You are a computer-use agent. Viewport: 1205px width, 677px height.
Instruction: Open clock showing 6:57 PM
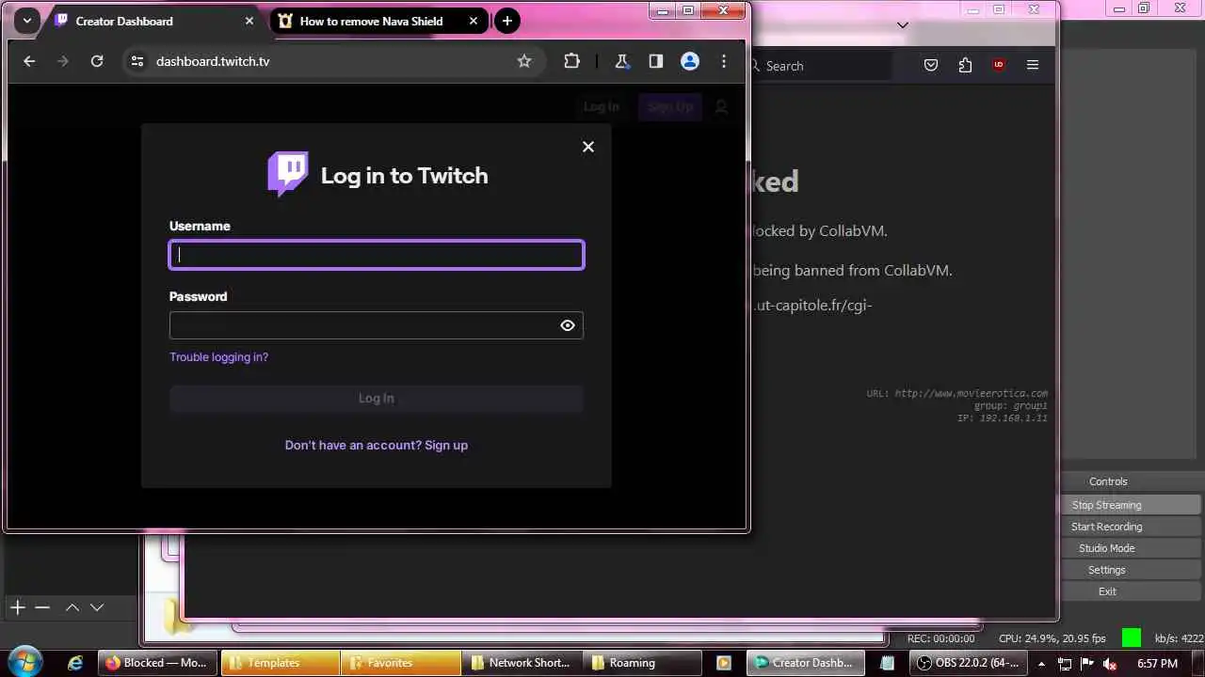1157,664
